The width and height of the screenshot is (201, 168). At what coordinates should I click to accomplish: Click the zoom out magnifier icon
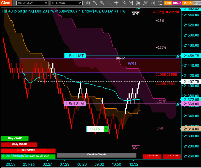click(x=109, y=3)
